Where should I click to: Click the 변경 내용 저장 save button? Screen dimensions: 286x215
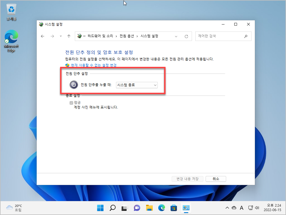[187, 179]
